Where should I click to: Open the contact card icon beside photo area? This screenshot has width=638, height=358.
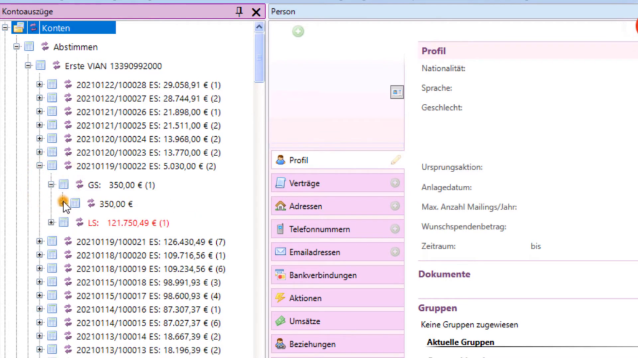click(x=397, y=92)
